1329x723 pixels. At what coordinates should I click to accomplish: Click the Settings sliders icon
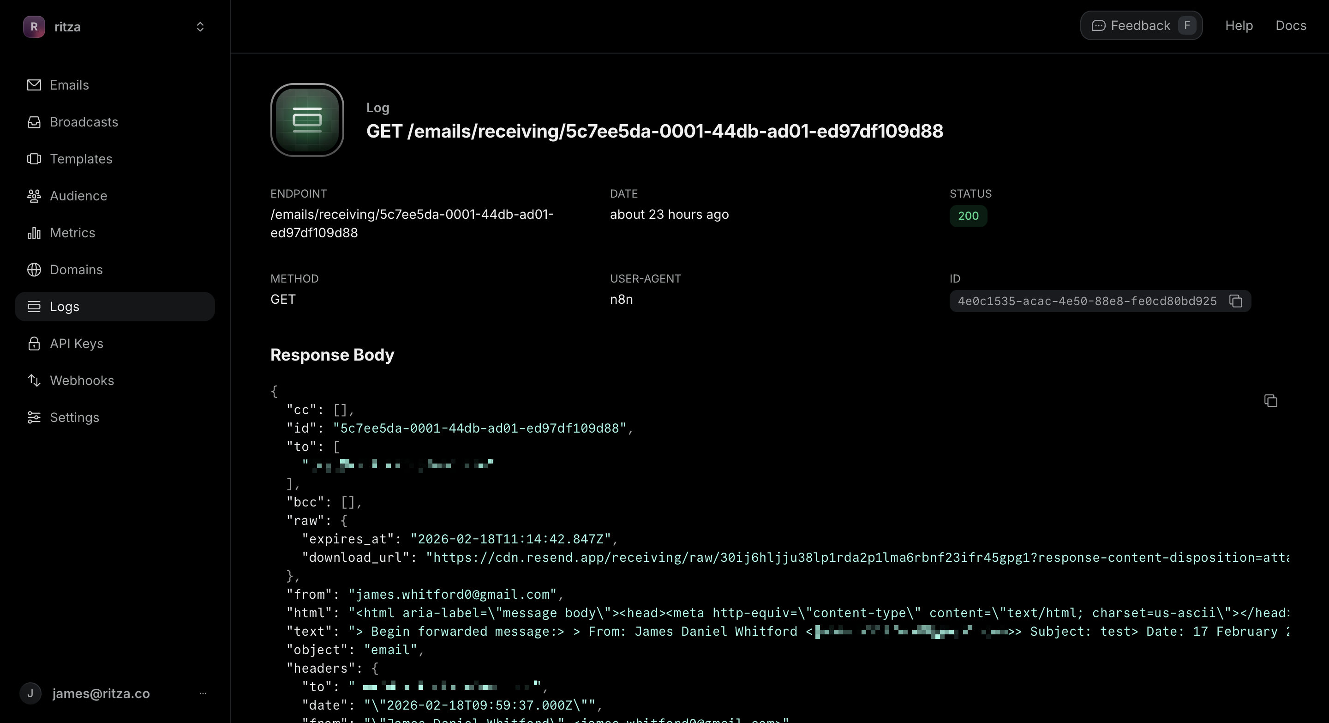tap(34, 417)
